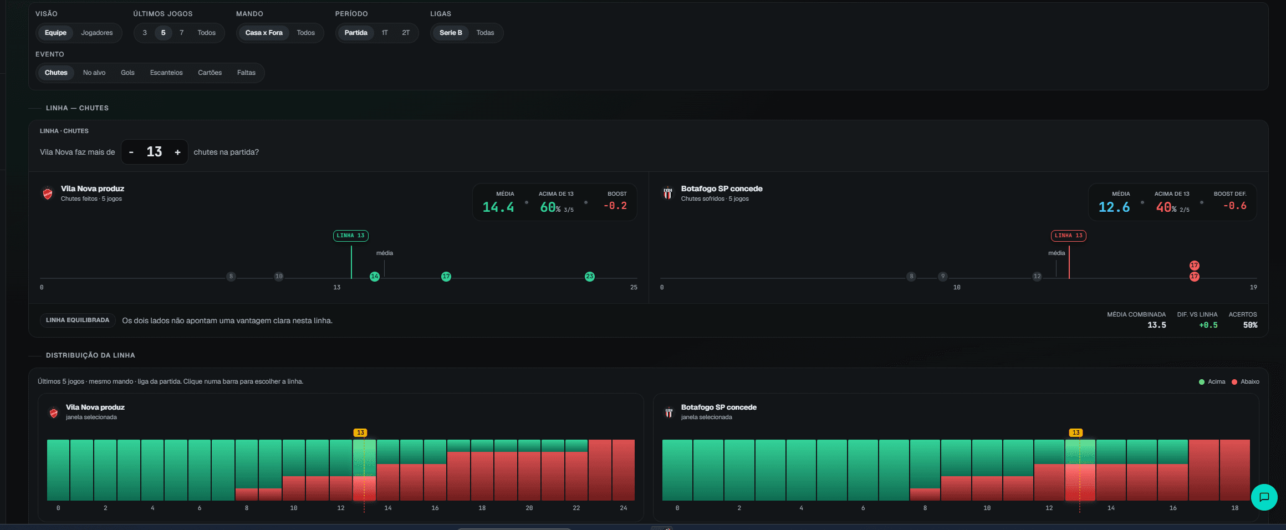Choose bar 18 in Botafogo SP distribution
This screenshot has height=530, width=1286.
(1235, 470)
